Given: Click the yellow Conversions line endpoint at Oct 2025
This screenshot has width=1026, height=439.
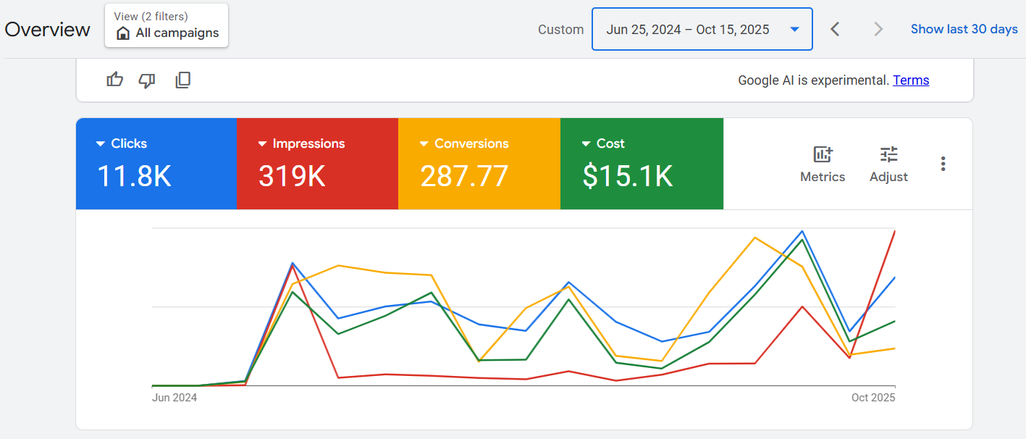Looking at the screenshot, I should point(895,348).
